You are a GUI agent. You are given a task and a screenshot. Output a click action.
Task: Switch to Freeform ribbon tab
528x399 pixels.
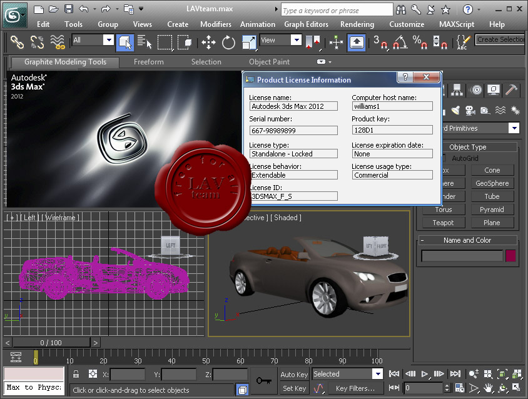coord(149,62)
